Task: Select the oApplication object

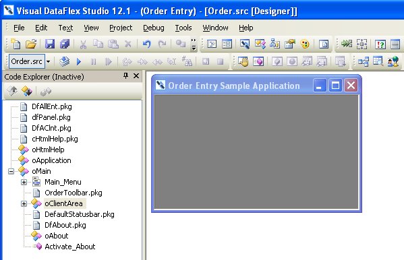Action: (51, 160)
